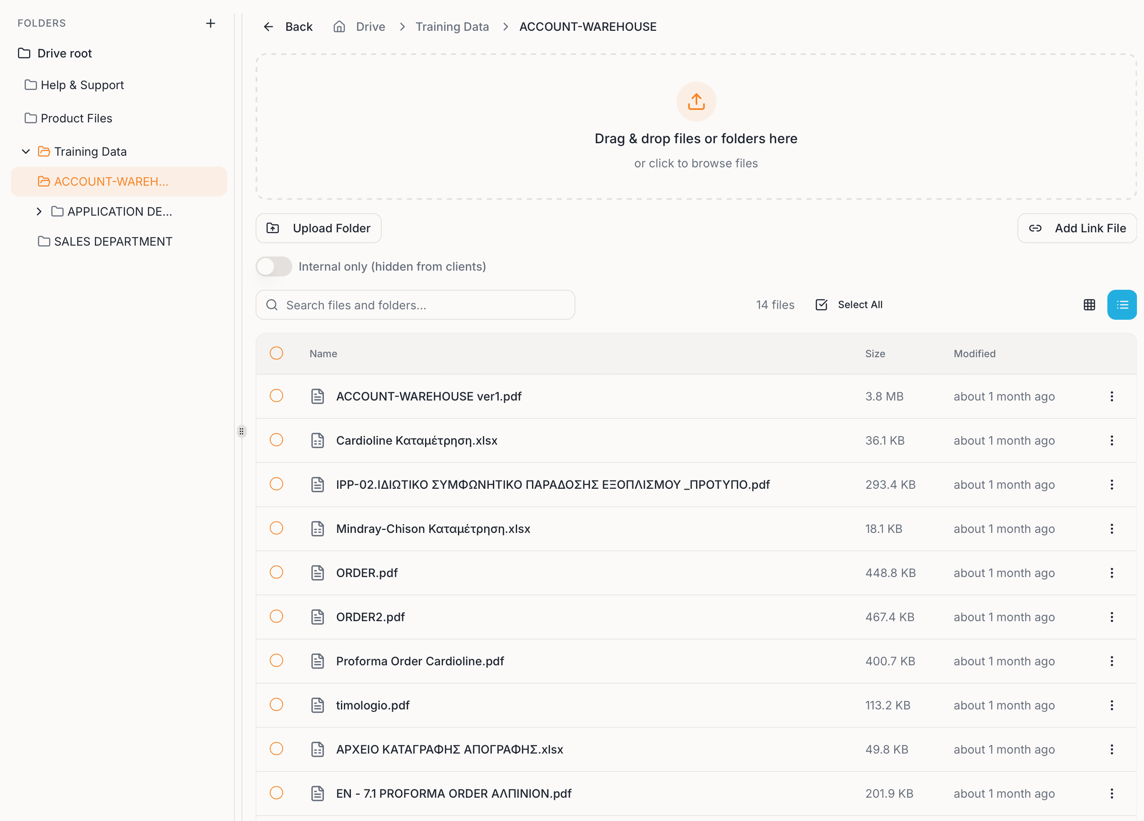
Task: Switch to list view layout
Action: coord(1122,305)
